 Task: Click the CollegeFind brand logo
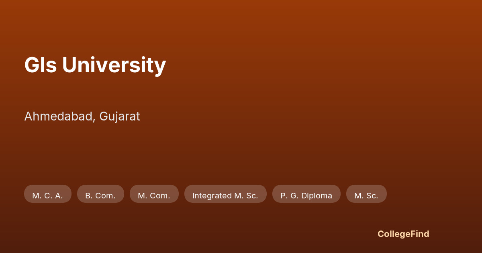403,234
